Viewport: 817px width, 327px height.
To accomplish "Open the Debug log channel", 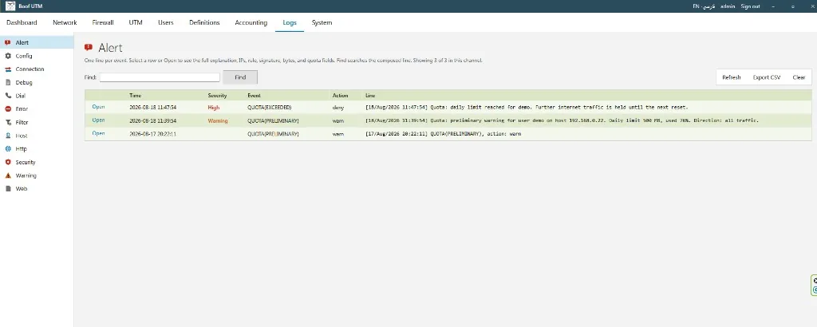I will click(37, 82).
